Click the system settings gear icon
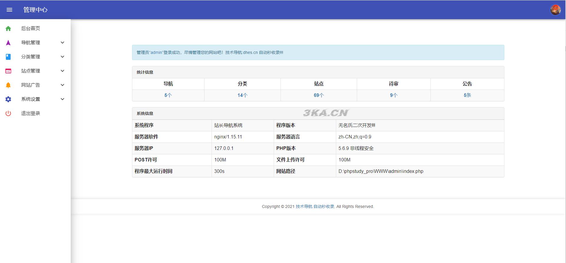 click(8, 99)
